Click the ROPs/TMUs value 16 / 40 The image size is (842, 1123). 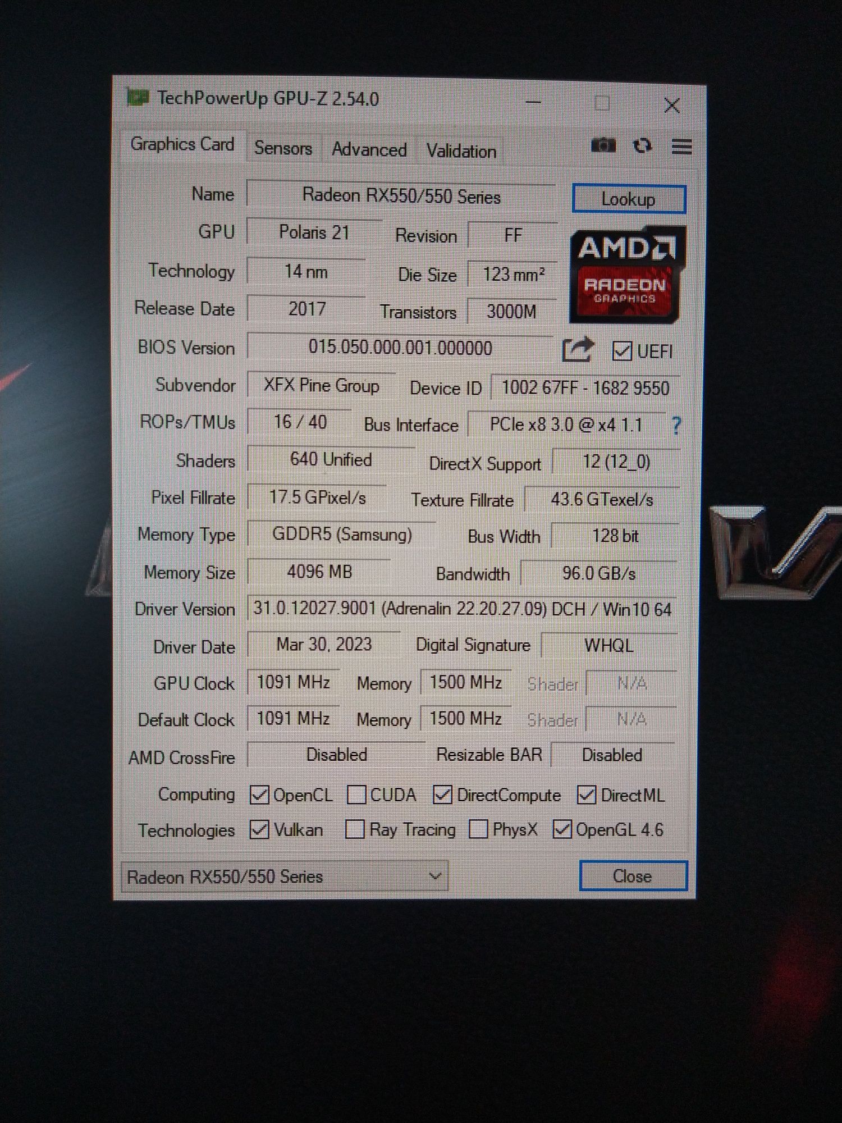pyautogui.click(x=300, y=422)
